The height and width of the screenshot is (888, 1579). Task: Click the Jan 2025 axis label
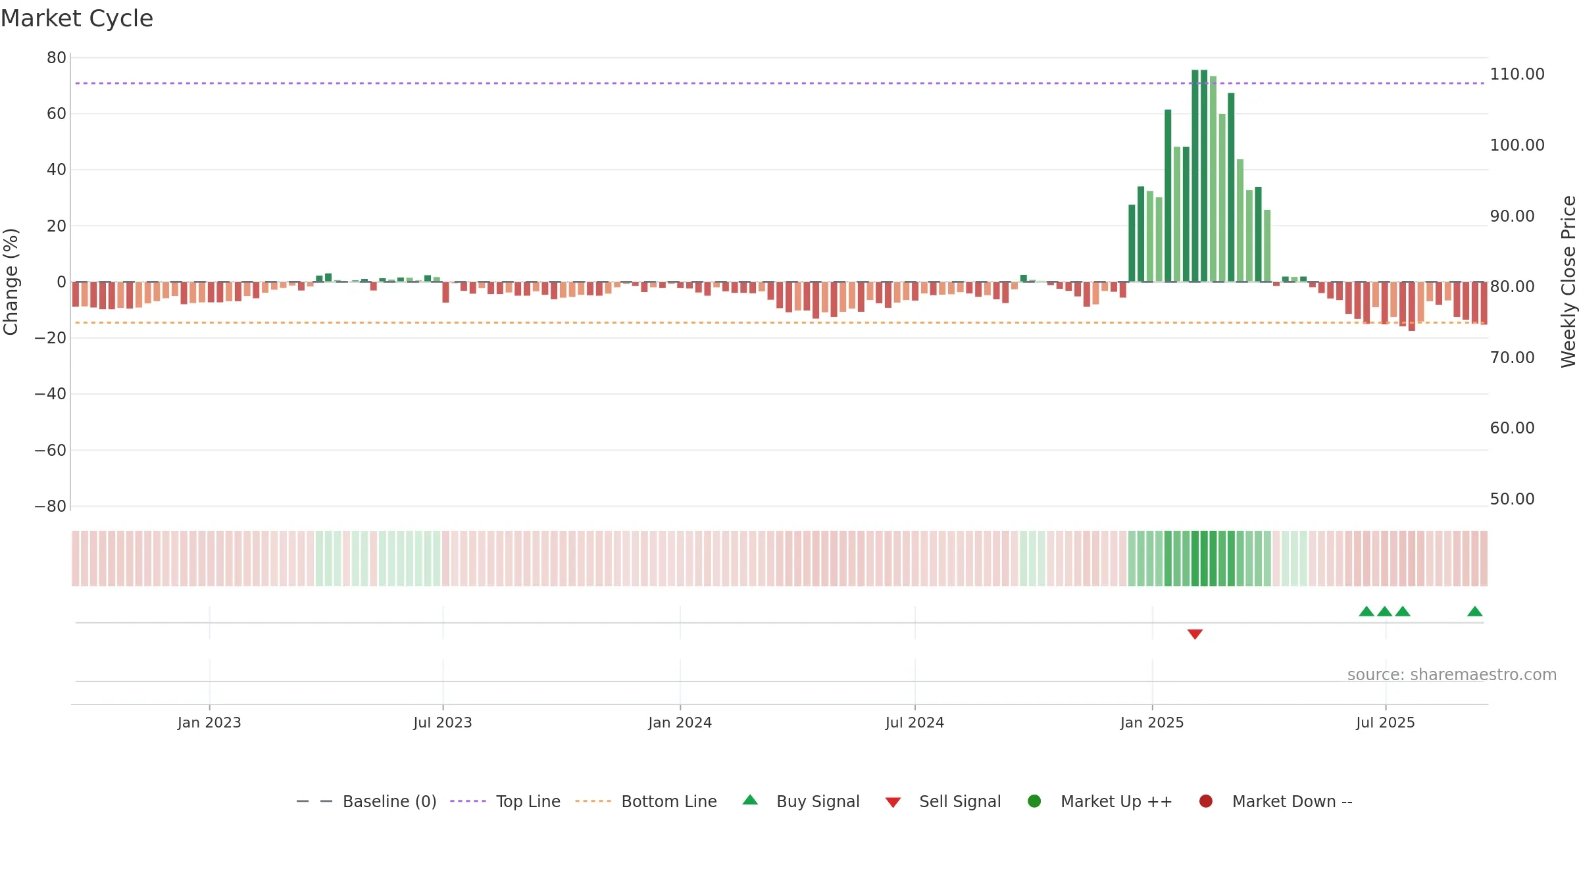pos(1152,722)
